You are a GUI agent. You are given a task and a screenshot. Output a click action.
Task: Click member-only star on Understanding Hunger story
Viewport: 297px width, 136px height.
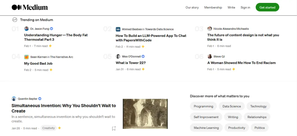pos(50,46)
